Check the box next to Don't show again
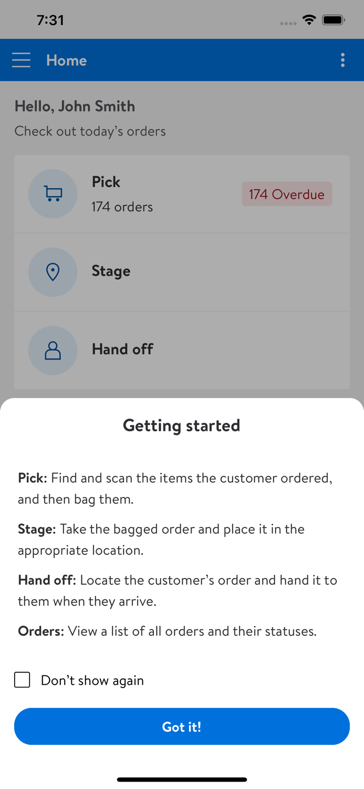364x789 pixels. click(x=22, y=680)
